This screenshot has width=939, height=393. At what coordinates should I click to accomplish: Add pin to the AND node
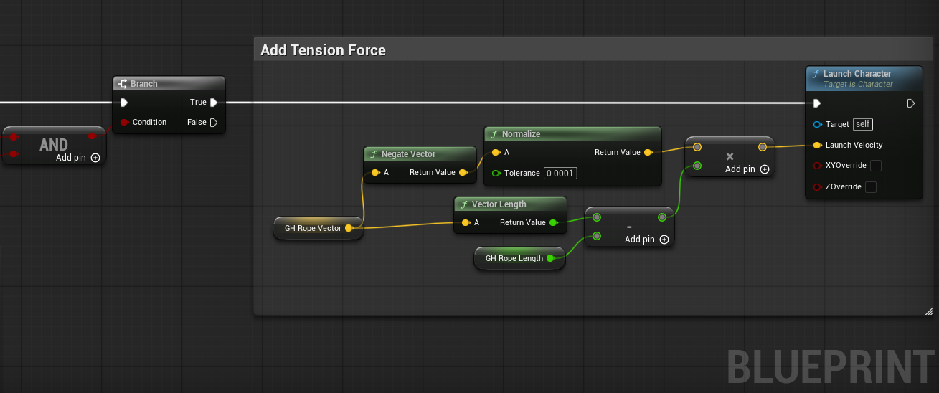coord(95,158)
